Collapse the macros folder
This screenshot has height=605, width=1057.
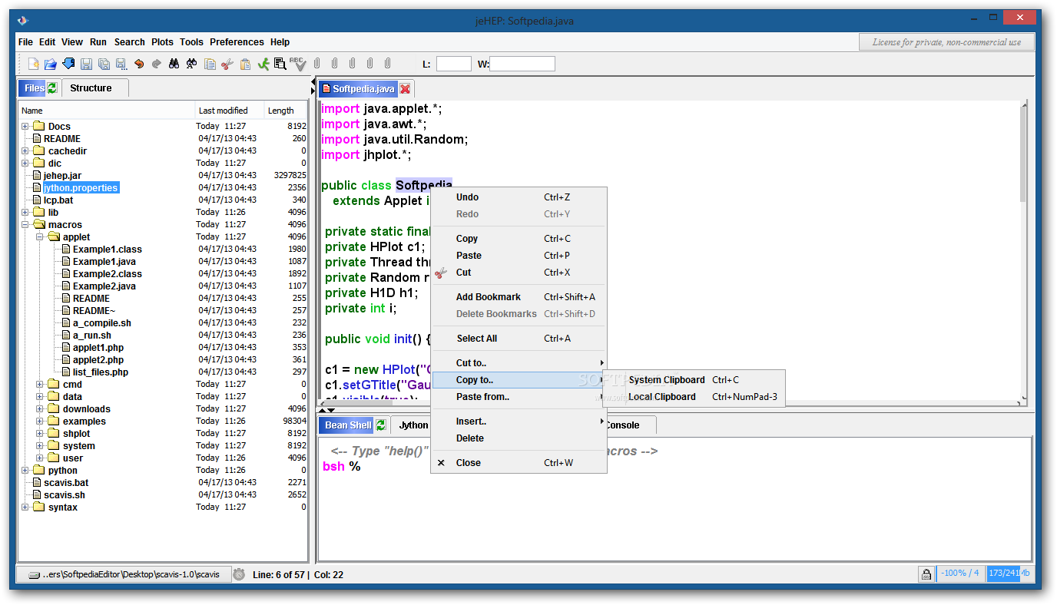25,225
